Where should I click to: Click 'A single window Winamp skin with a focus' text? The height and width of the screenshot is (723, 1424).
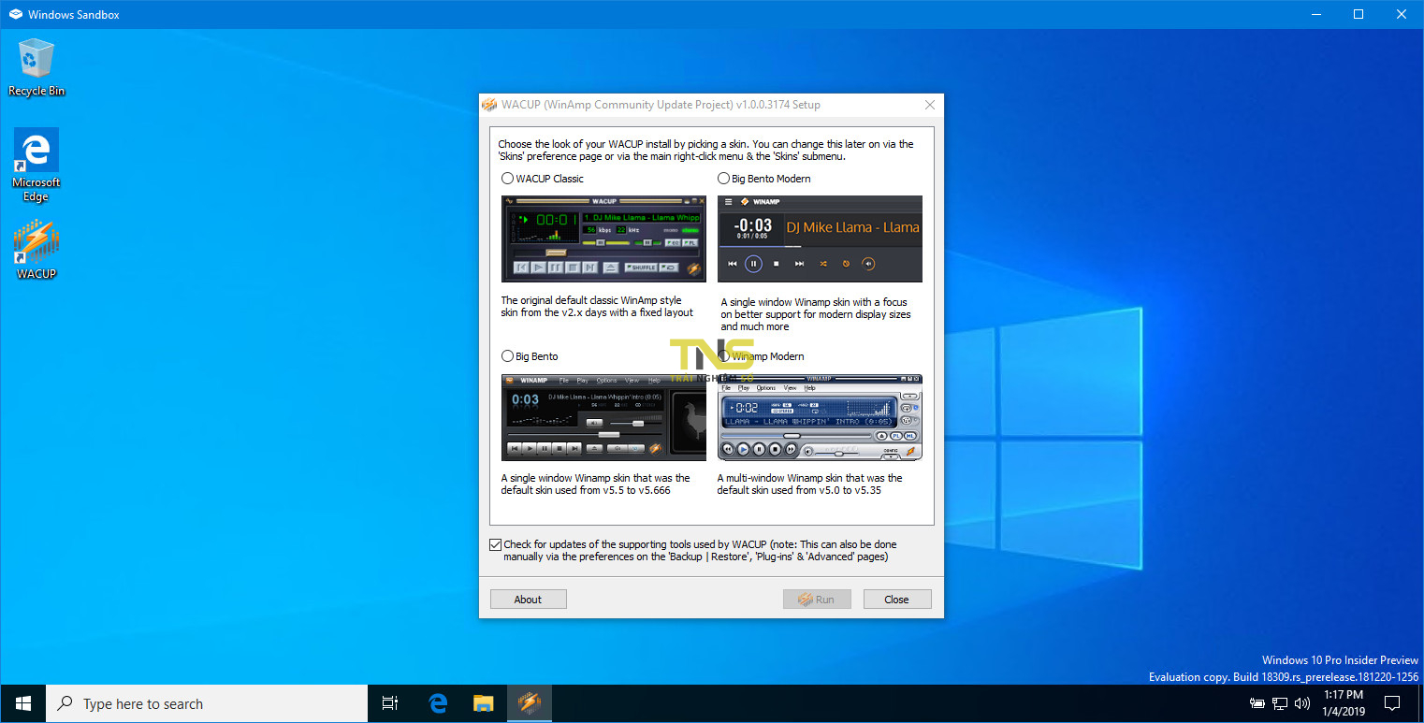click(814, 302)
